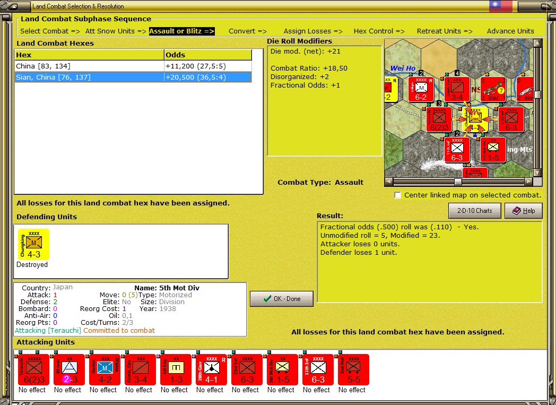
Task: Click the Committed to combat status text
Action: [119, 331]
